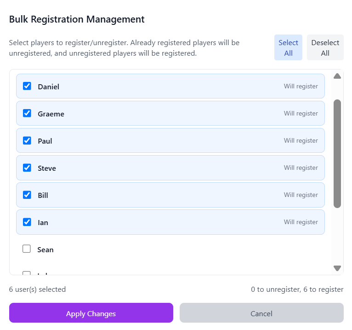Screen dimensions: 352x330
Task: Cancel the bulk registration dialog
Action: 261,313
